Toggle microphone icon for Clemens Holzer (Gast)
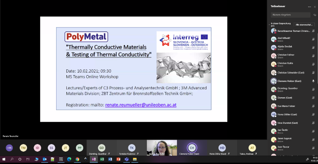This screenshot has width=318, height=164. coord(313,81)
